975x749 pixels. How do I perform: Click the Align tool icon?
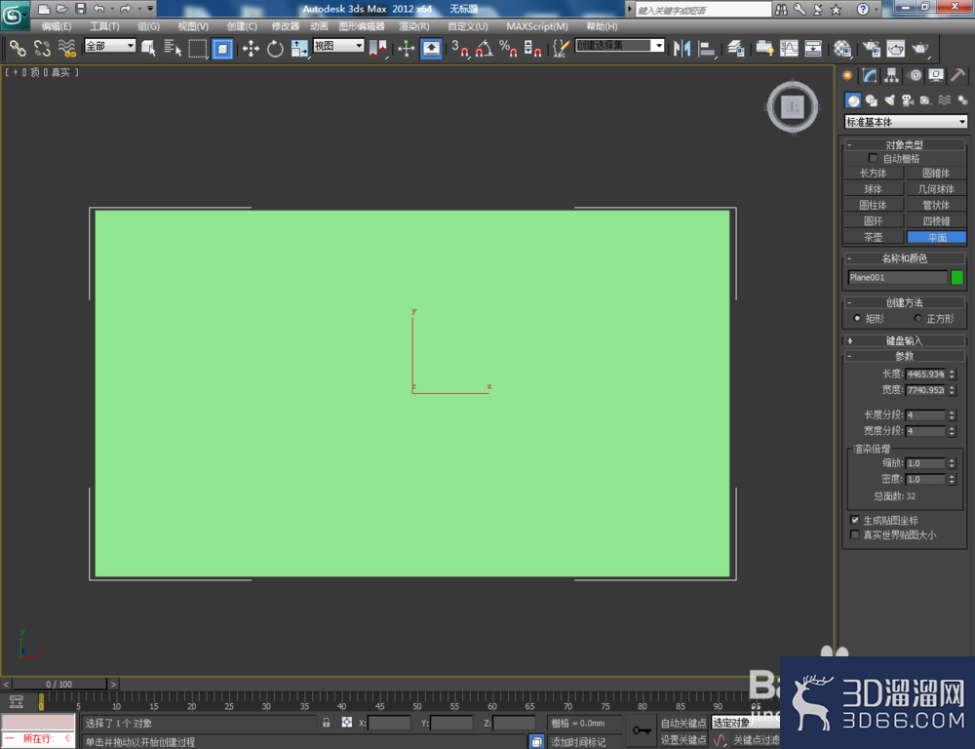coord(706,48)
